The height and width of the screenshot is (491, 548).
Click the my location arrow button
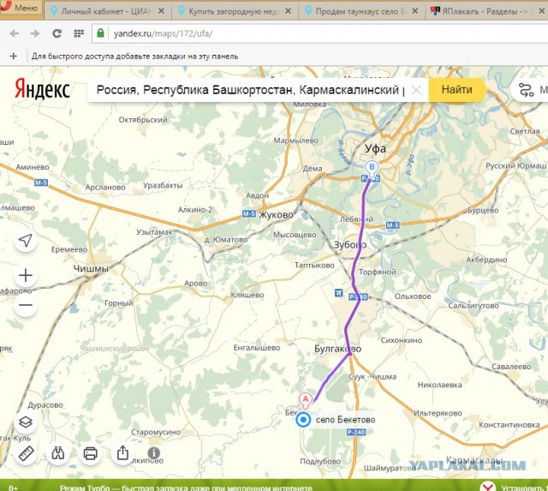tap(26, 241)
